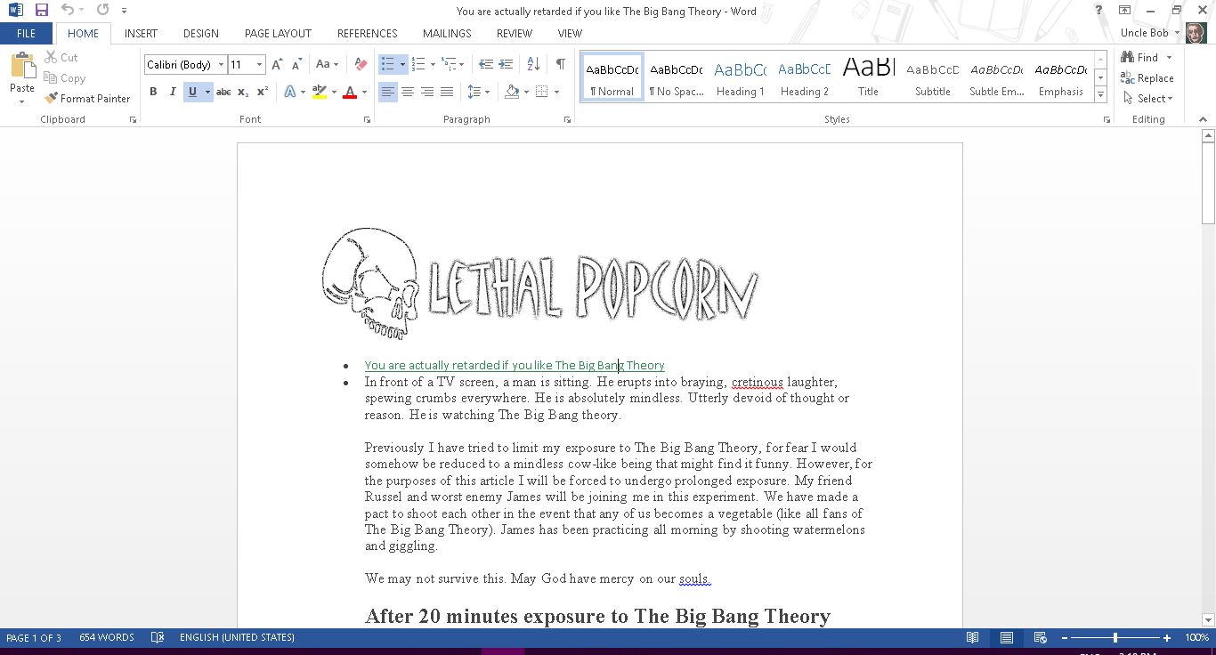This screenshot has height=655, width=1216.
Task: Click the Save icon in the quick access toolbar
Action: tap(42, 11)
